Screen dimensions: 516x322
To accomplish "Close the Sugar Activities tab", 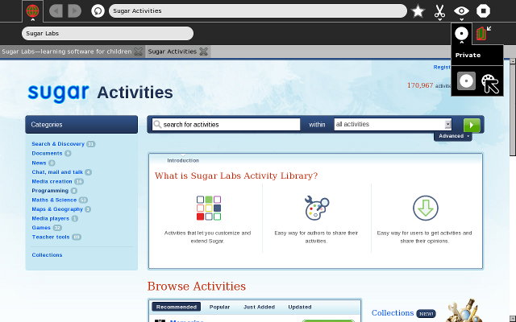I will [204, 52].
